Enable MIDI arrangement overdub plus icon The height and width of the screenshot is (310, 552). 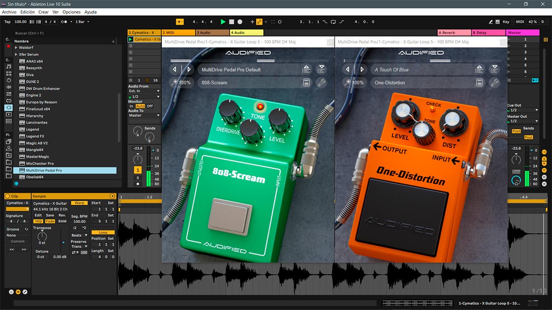252,22
